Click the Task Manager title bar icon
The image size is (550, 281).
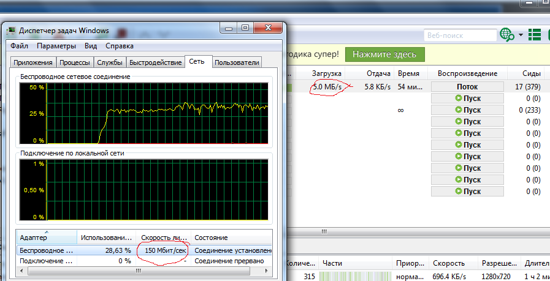(10, 30)
